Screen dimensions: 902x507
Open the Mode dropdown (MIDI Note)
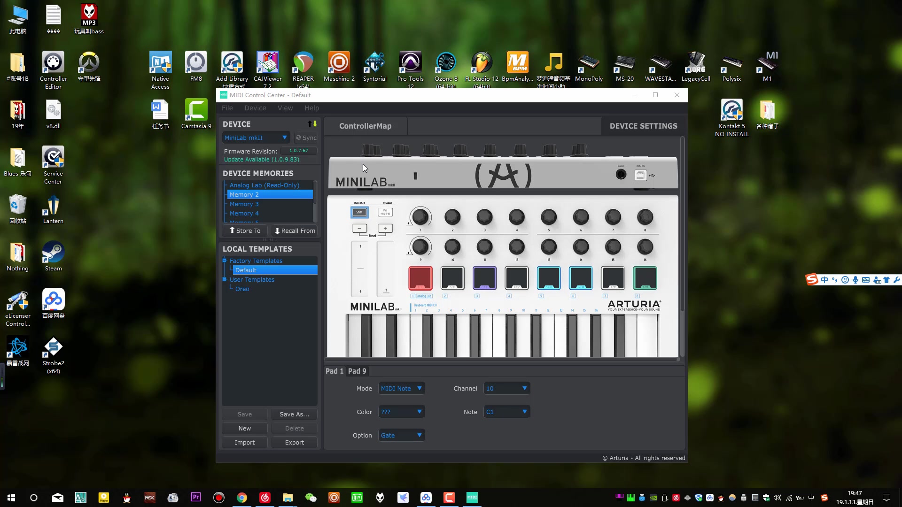pyautogui.click(x=402, y=388)
